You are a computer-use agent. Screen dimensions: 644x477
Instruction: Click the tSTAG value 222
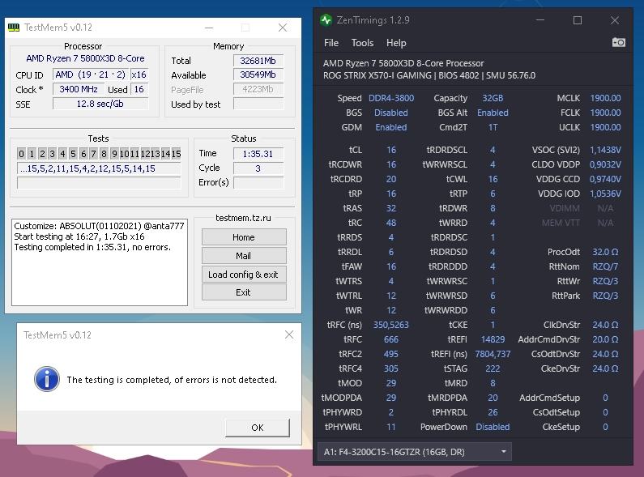(493, 368)
